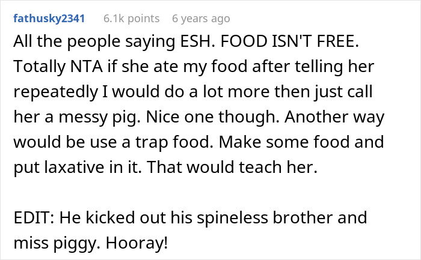Click the word 'Totally'
The width and height of the screenshot is (421, 260).
point(38,69)
